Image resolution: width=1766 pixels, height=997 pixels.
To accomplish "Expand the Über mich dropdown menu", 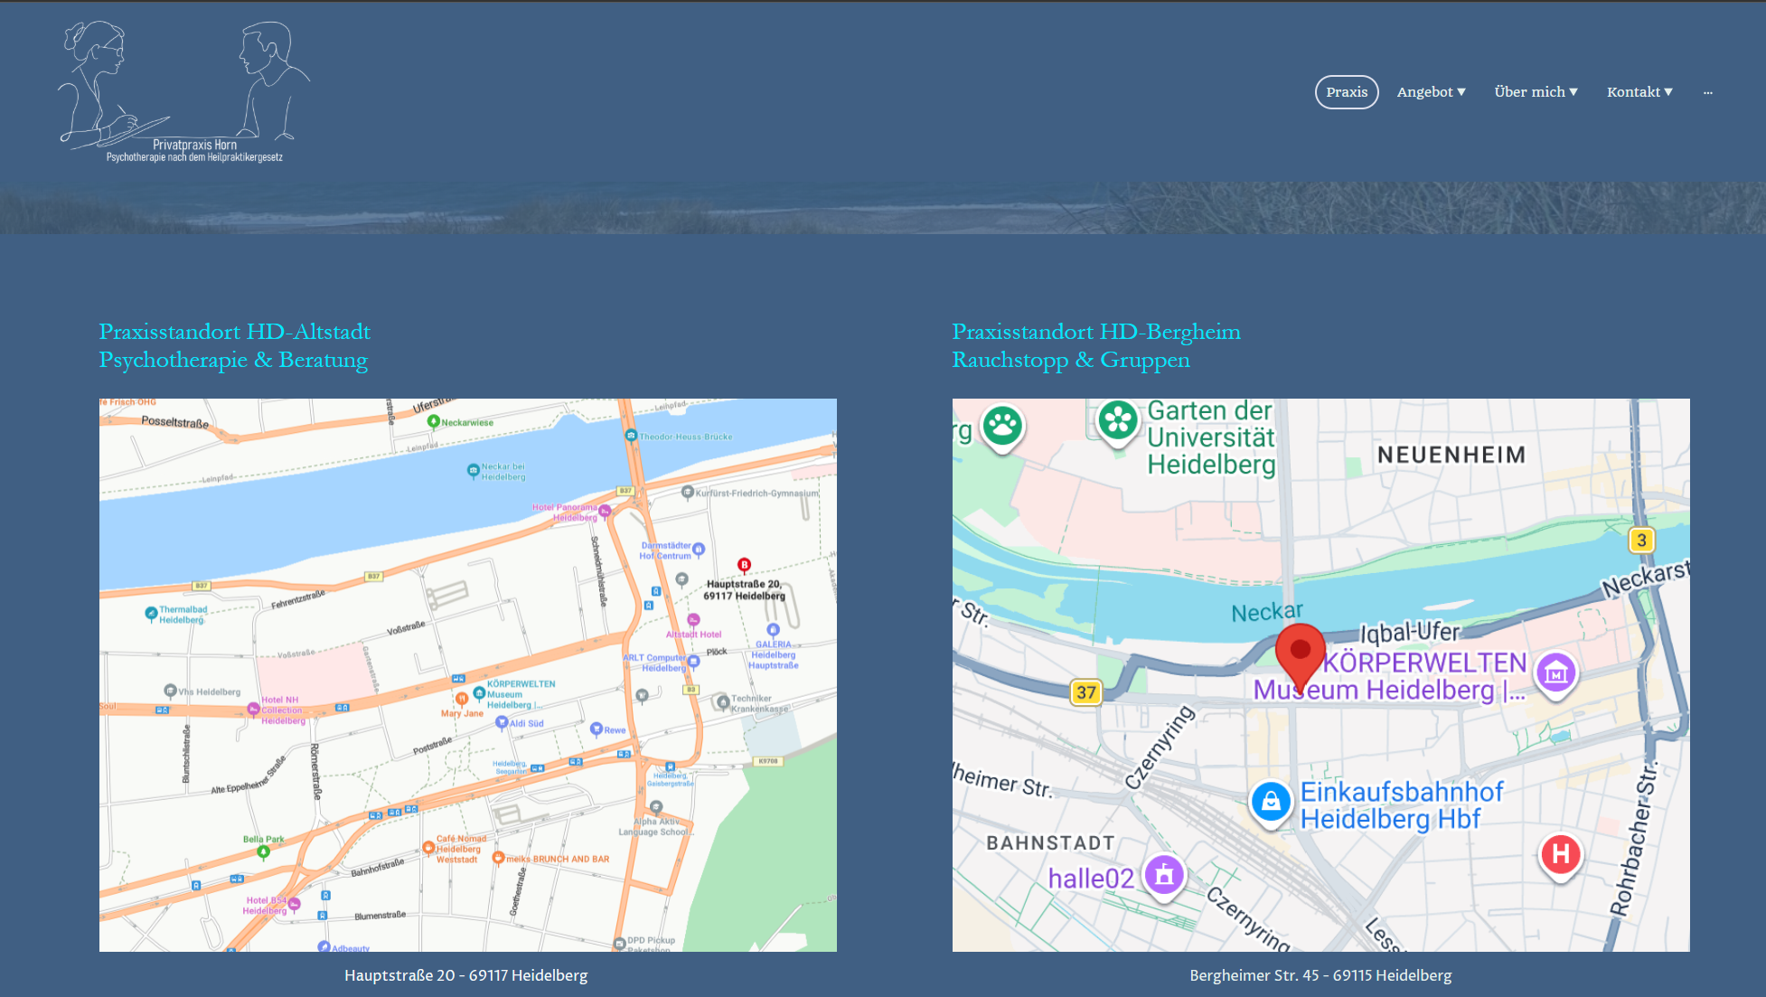I will pyautogui.click(x=1536, y=92).
